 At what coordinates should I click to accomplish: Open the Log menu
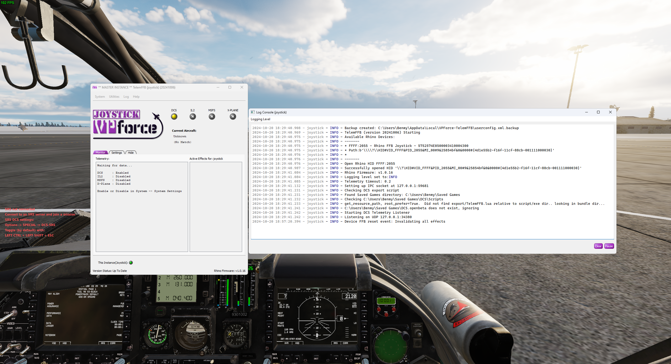(126, 97)
